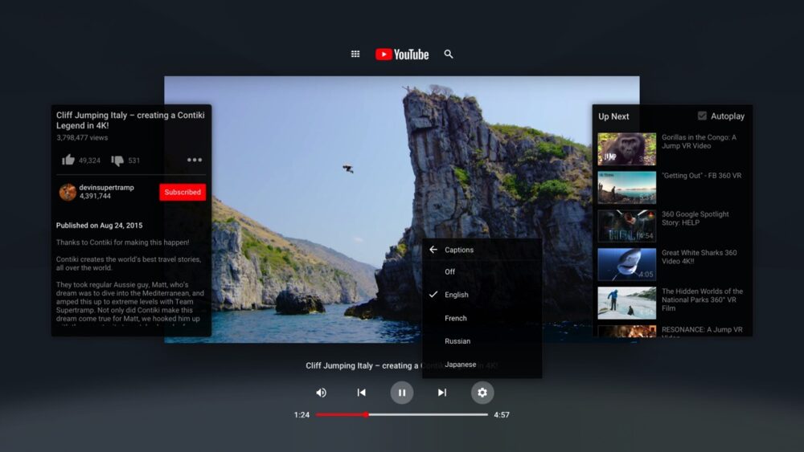Like the video with the thumbs up icon

[x=68, y=160]
